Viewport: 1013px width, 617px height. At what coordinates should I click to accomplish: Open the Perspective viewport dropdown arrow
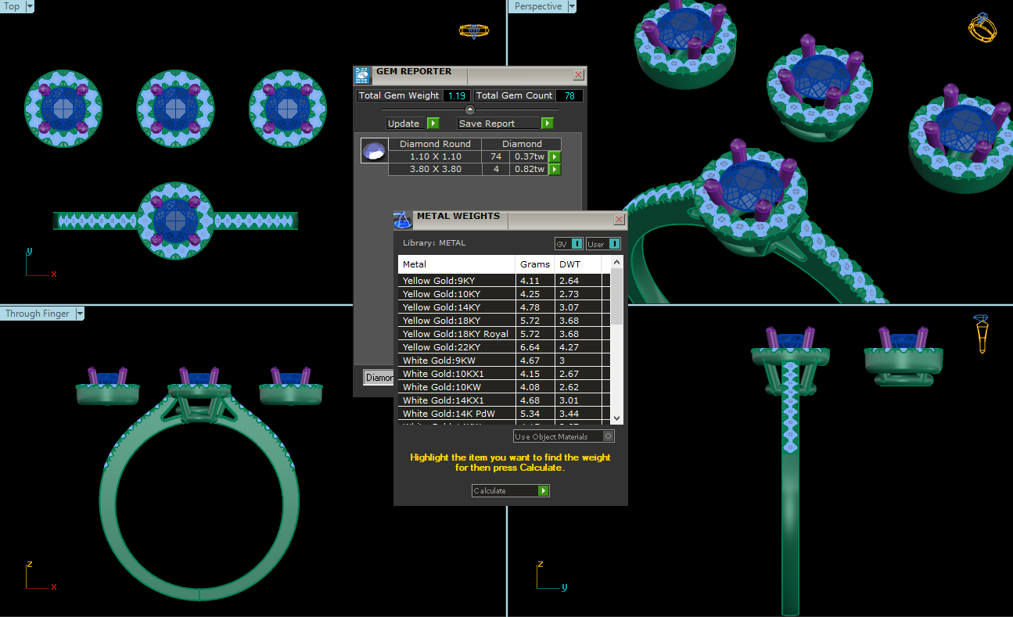pos(571,6)
